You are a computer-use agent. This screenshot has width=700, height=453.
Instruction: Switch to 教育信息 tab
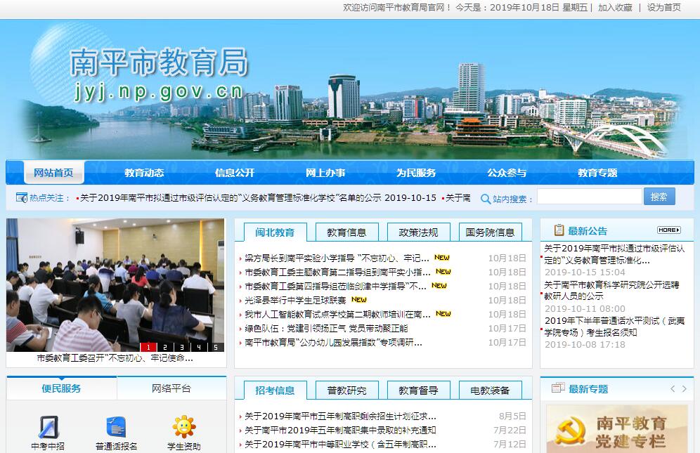[347, 232]
